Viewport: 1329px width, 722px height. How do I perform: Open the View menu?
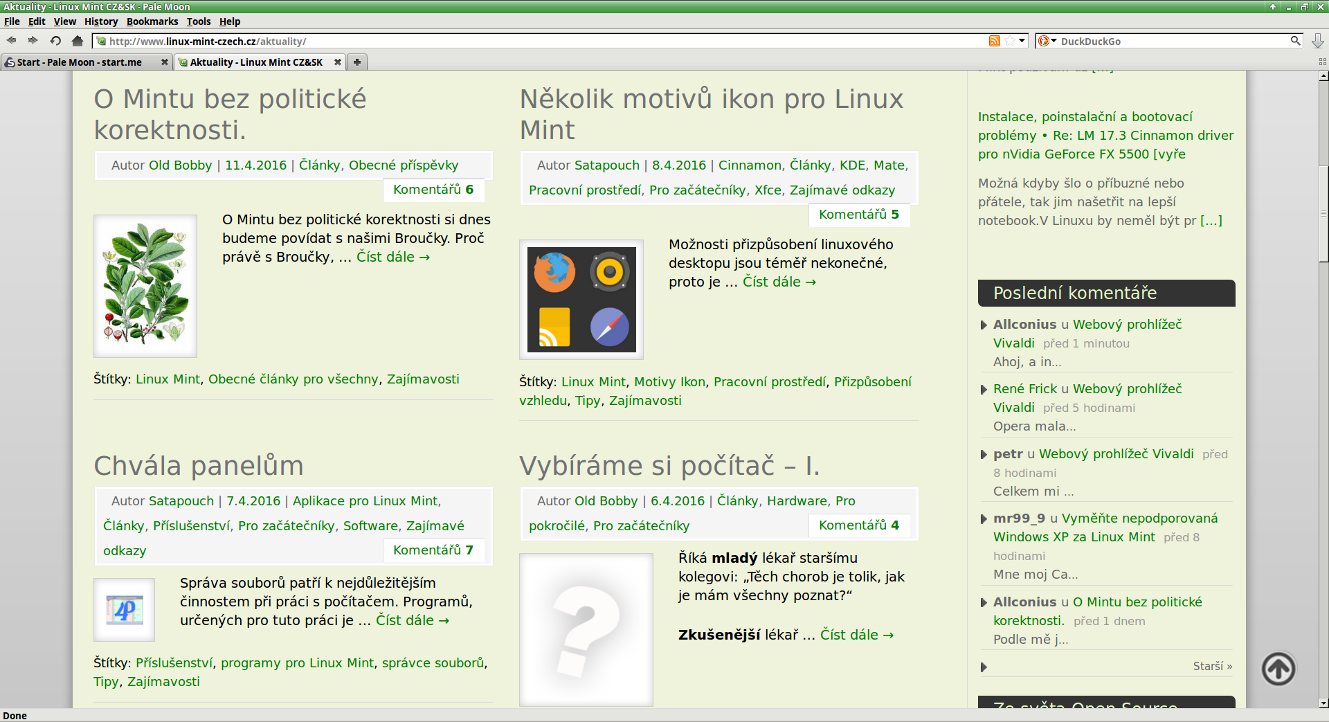pos(65,21)
